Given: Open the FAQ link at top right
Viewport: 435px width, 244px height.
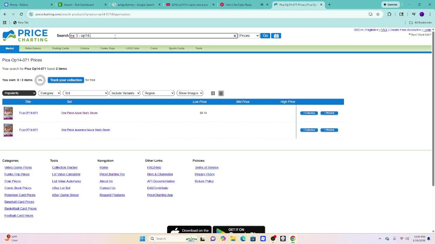Looking at the screenshot, I should [384, 30].
